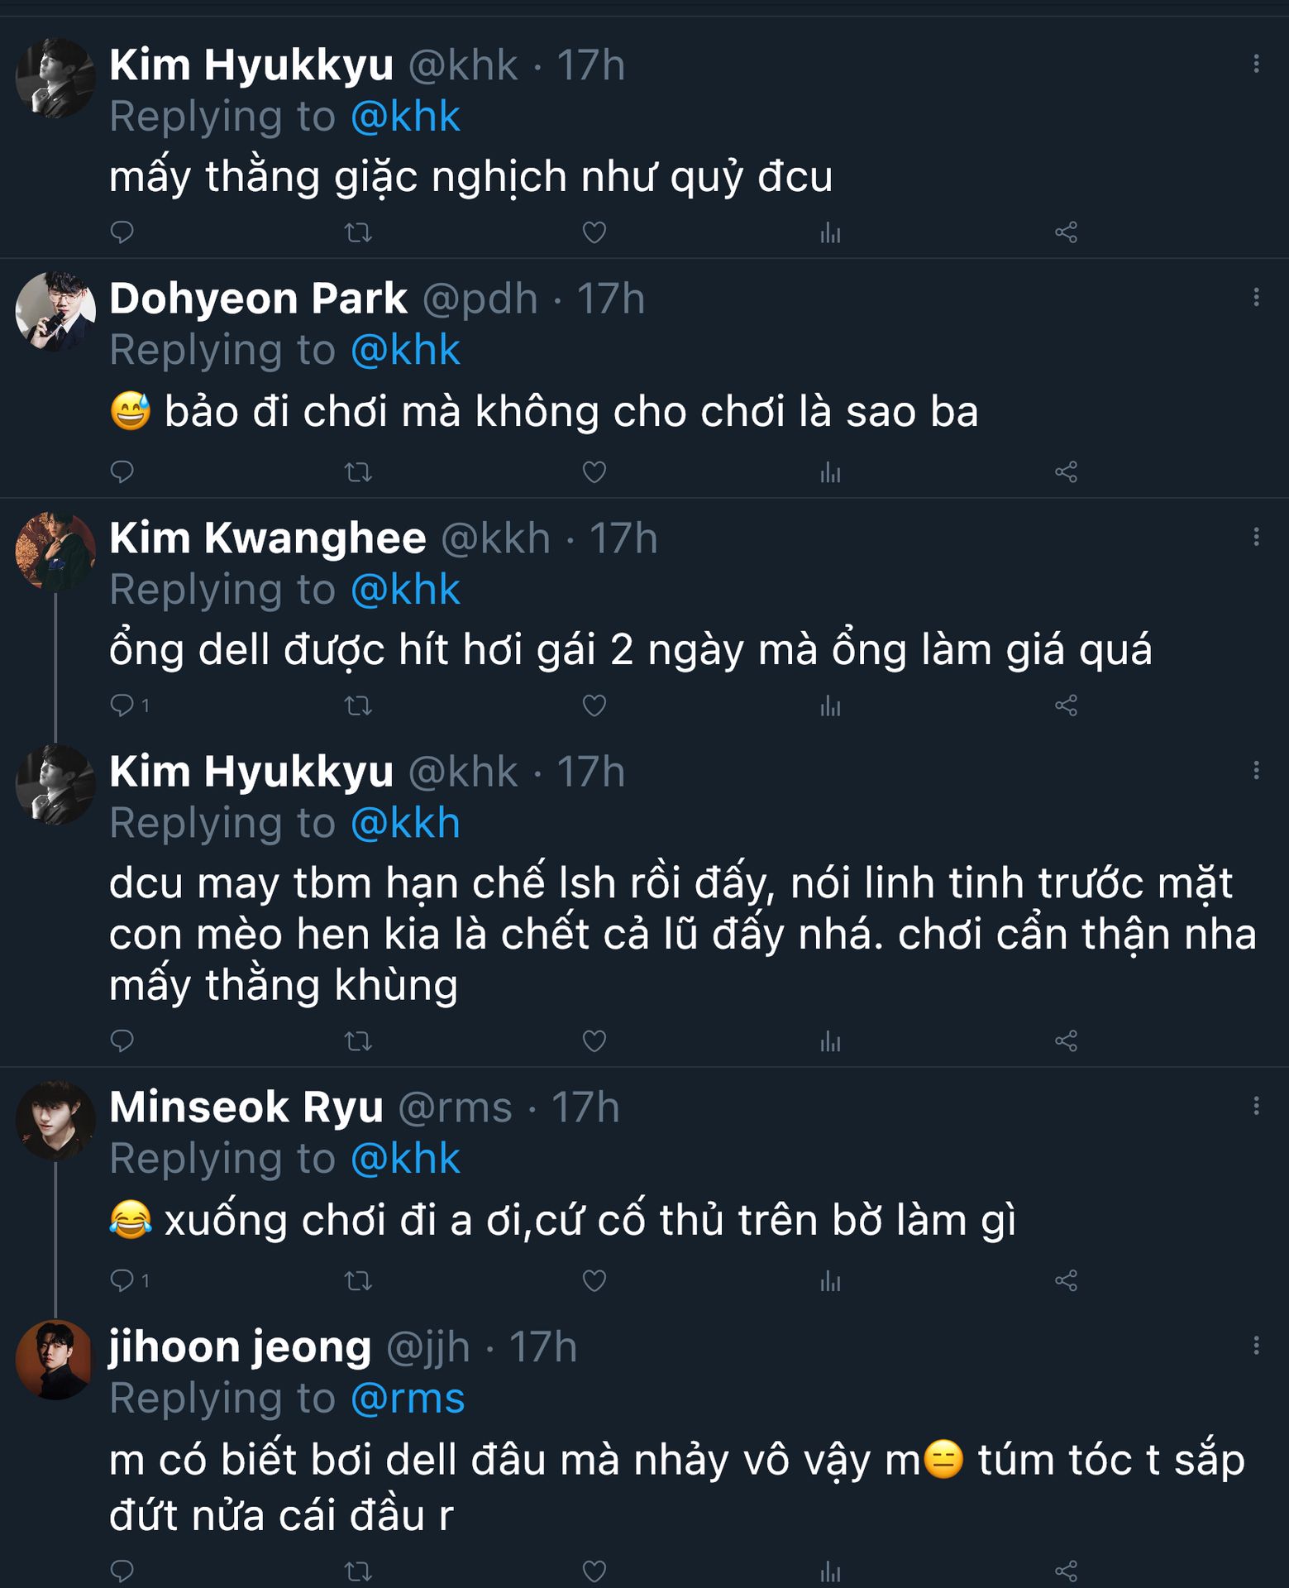The image size is (1289, 1588).
Task: Open more options on Dohyeon Park's tweet
Action: [x=1256, y=297]
